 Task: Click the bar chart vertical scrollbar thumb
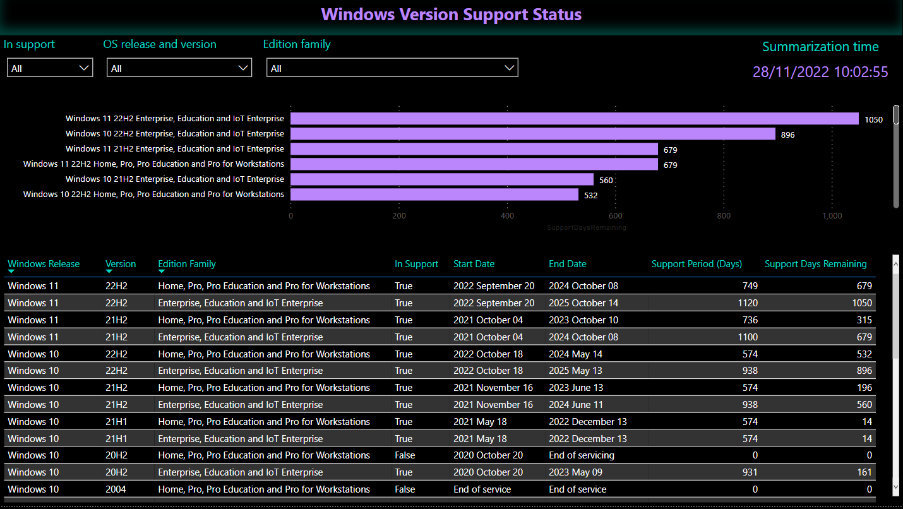click(x=895, y=114)
